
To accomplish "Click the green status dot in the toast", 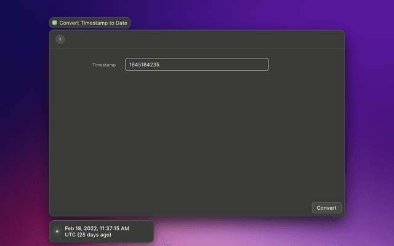I will [57, 231].
